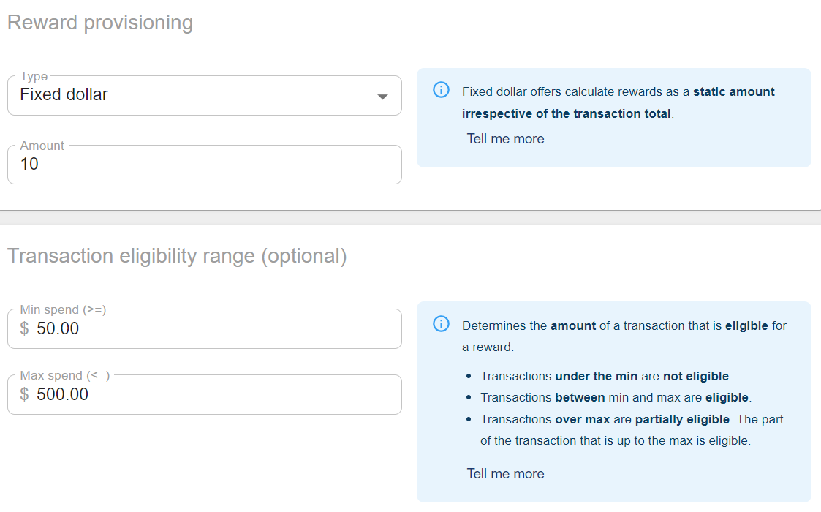Click the Min spend (>=) label
The image size is (821, 512).
(63, 309)
